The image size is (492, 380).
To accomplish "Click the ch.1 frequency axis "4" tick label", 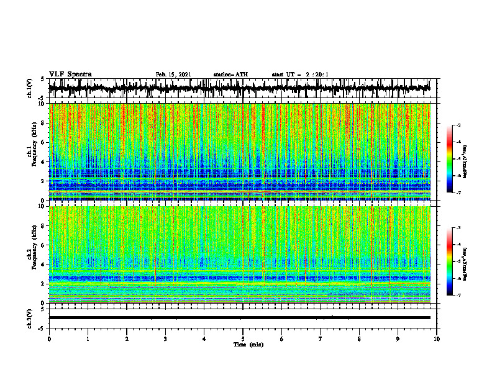I will pyautogui.click(x=43, y=162).
